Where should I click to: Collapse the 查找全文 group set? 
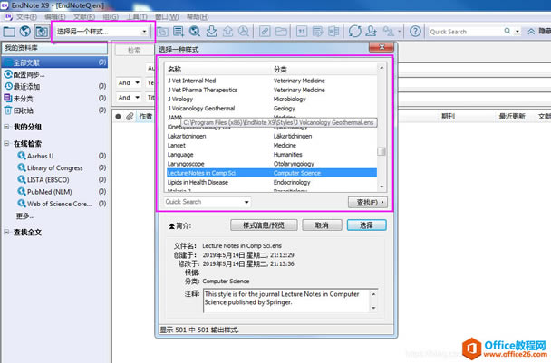coord(6,232)
